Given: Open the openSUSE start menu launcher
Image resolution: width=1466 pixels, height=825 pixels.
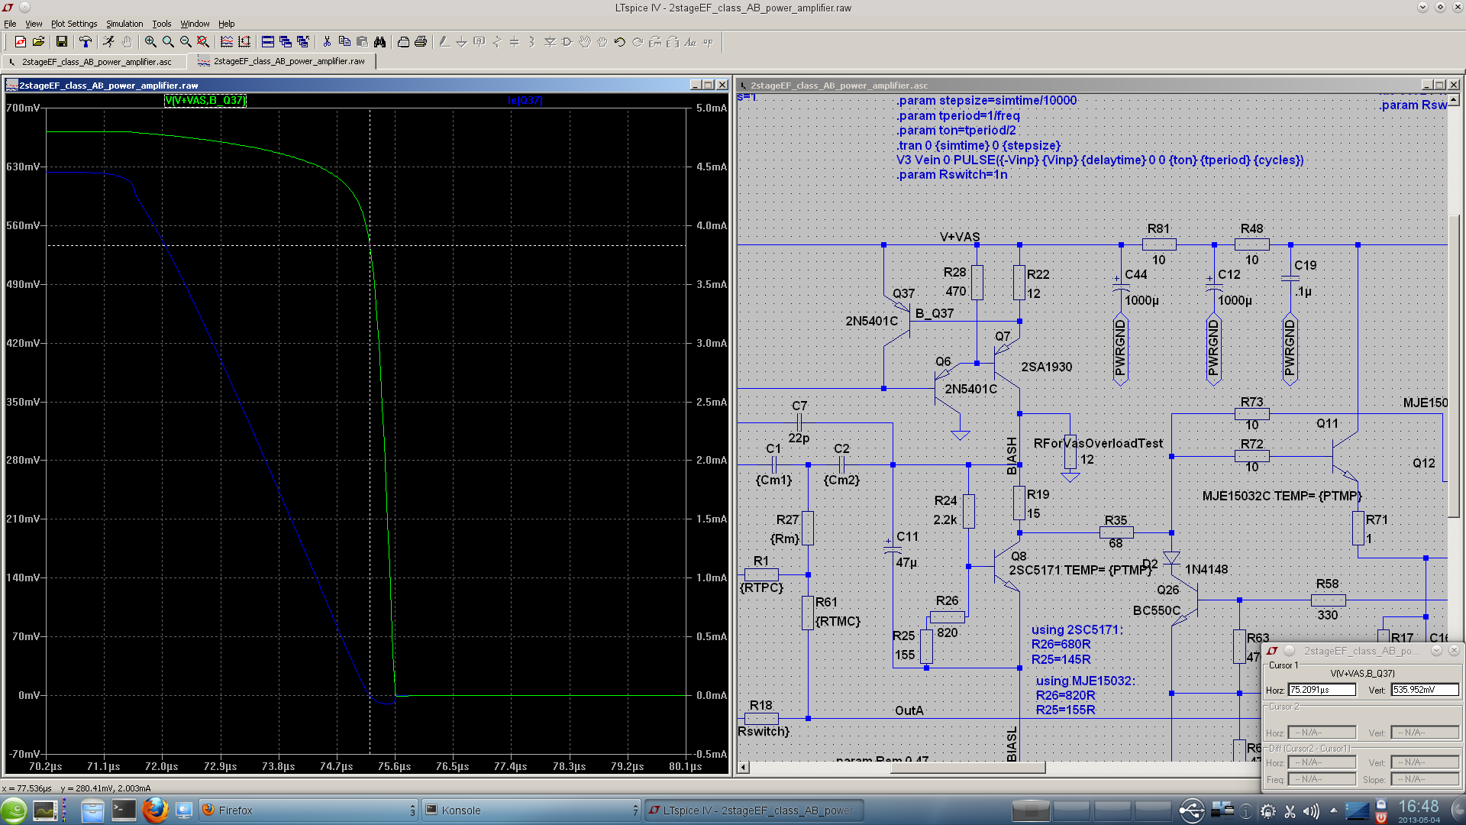Looking at the screenshot, I should (x=14, y=810).
